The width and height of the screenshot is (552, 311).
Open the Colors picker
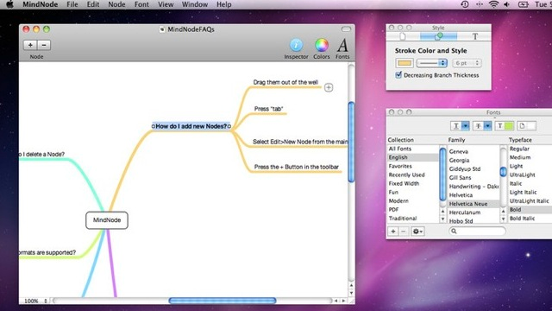coord(322,49)
